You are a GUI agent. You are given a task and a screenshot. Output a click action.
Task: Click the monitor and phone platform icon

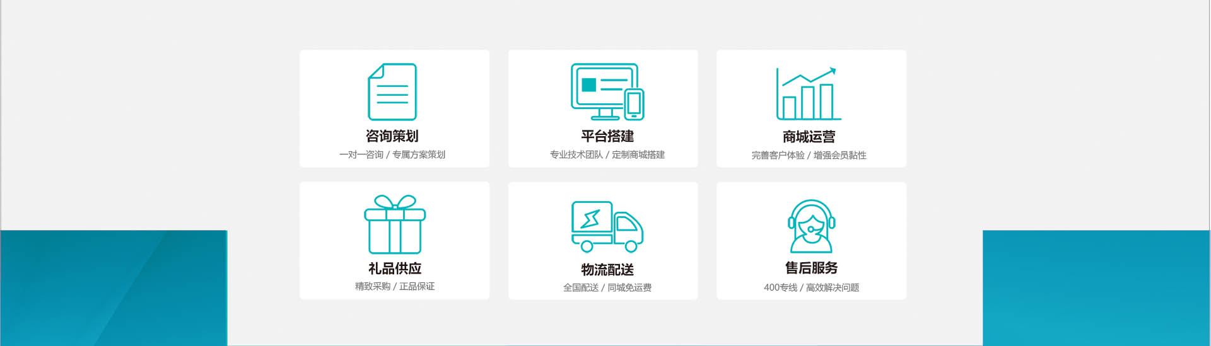[607, 92]
